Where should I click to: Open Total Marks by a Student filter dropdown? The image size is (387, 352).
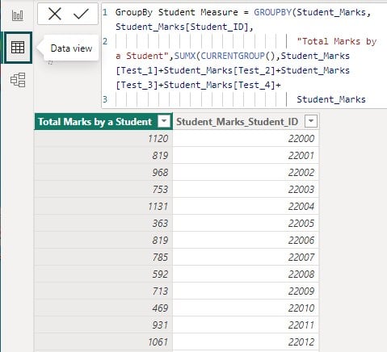tap(164, 121)
